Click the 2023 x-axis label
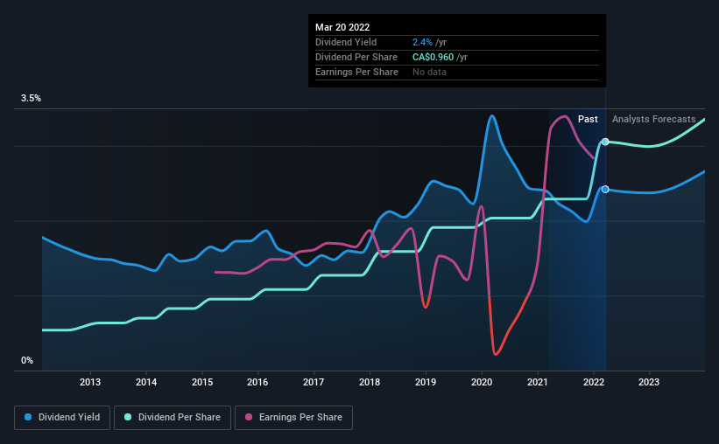 [649, 382]
